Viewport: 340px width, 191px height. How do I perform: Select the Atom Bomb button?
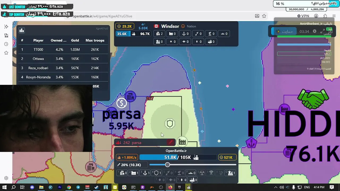click(x=202, y=173)
